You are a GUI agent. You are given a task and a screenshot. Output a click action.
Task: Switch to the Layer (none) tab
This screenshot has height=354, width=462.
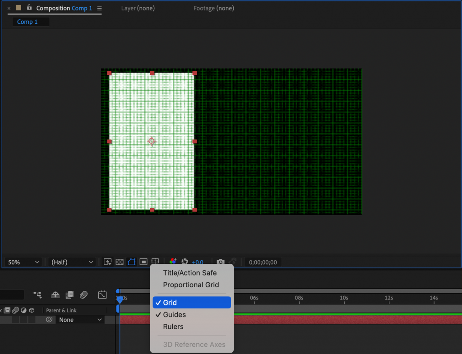tap(138, 8)
